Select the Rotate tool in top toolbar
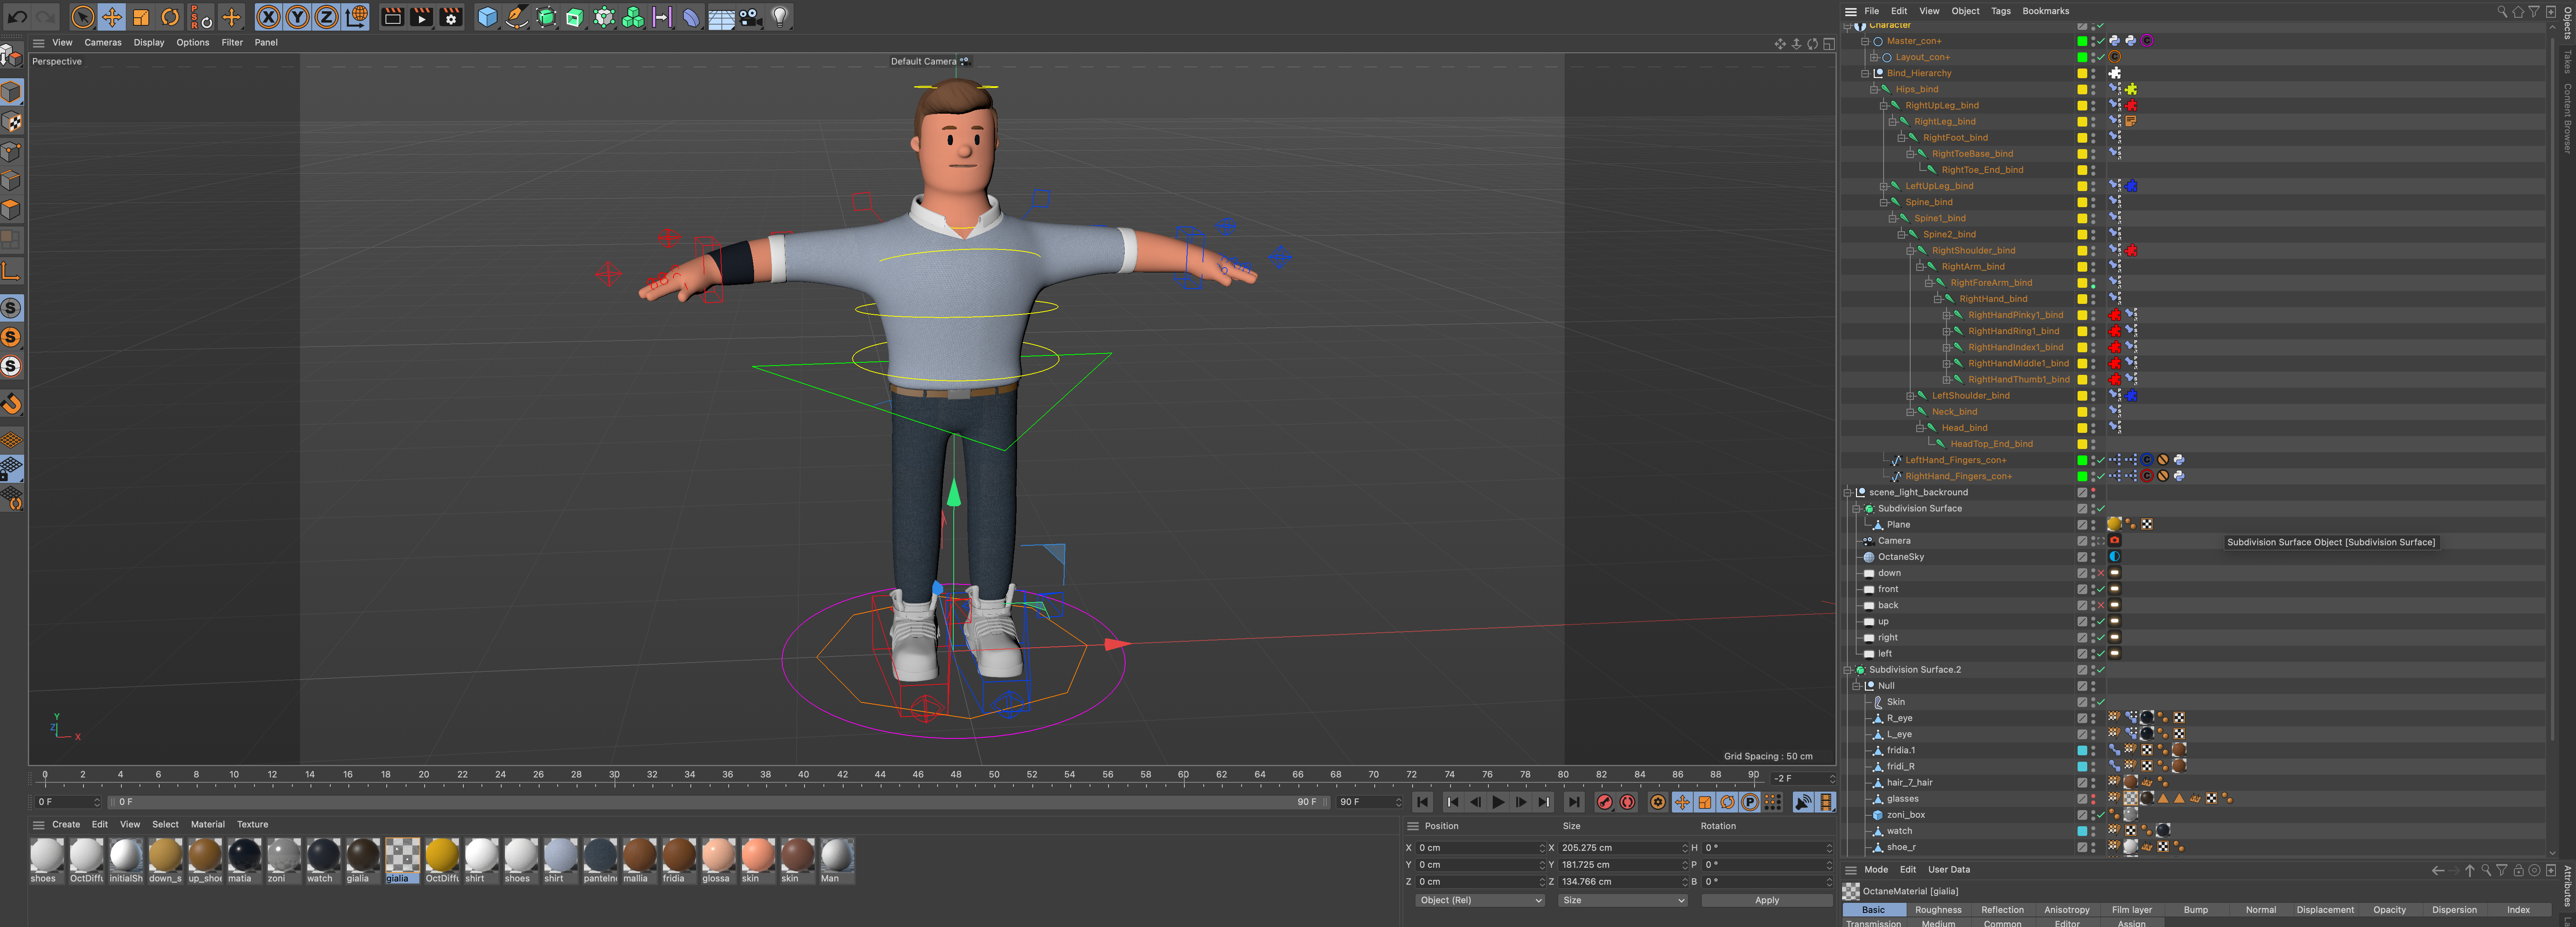Screen dimensions: 2576x927 pyautogui.click(x=170, y=17)
